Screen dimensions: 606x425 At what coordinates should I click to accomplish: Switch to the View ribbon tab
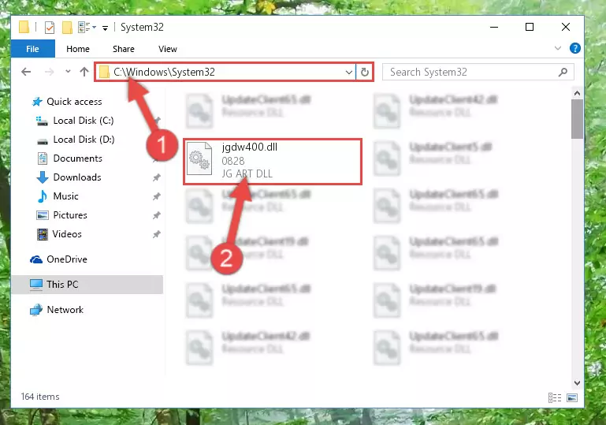pyautogui.click(x=168, y=49)
